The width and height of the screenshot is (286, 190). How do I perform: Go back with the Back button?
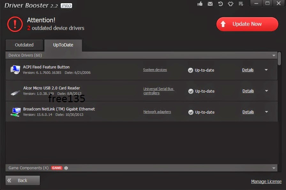coord(23,180)
